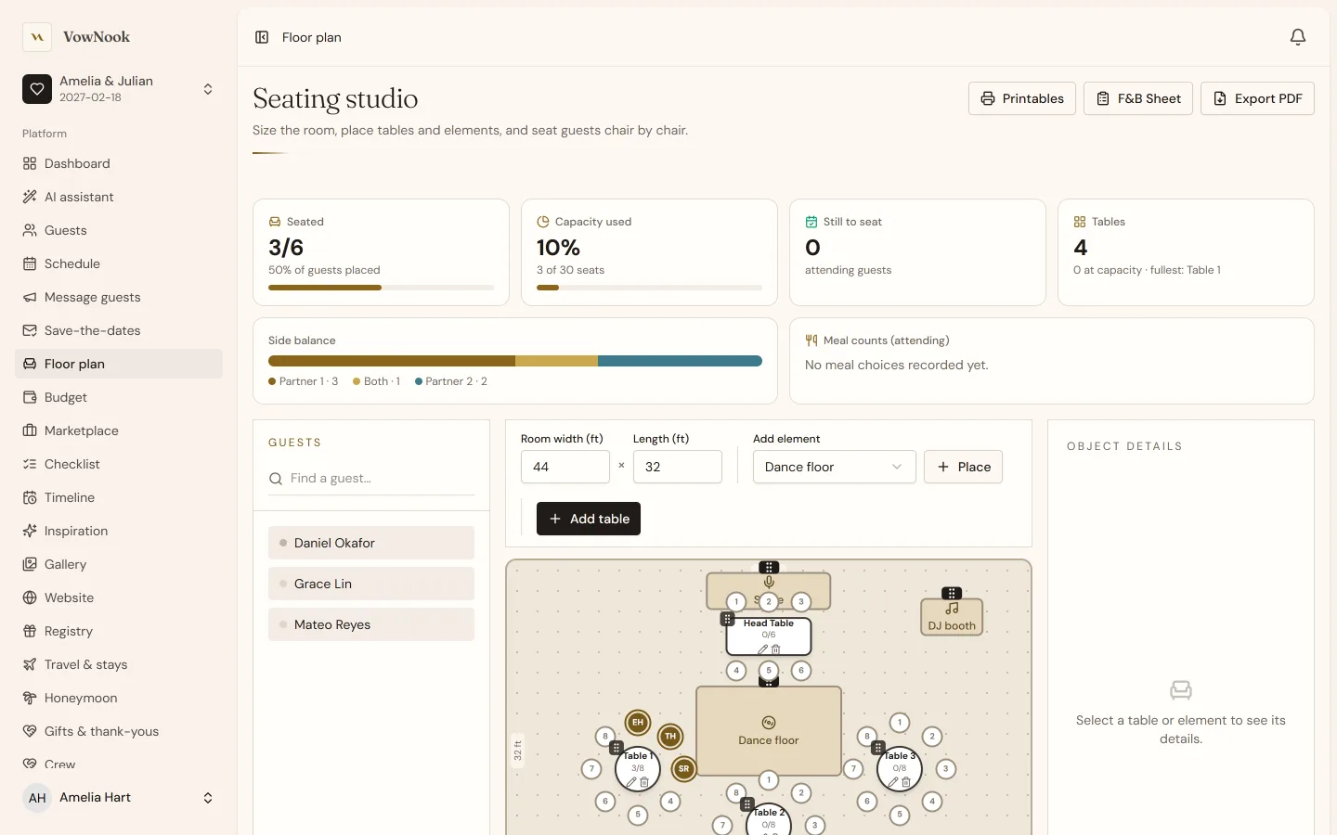Click the Seated guests progress bar
1337x835 pixels.
(x=381, y=288)
